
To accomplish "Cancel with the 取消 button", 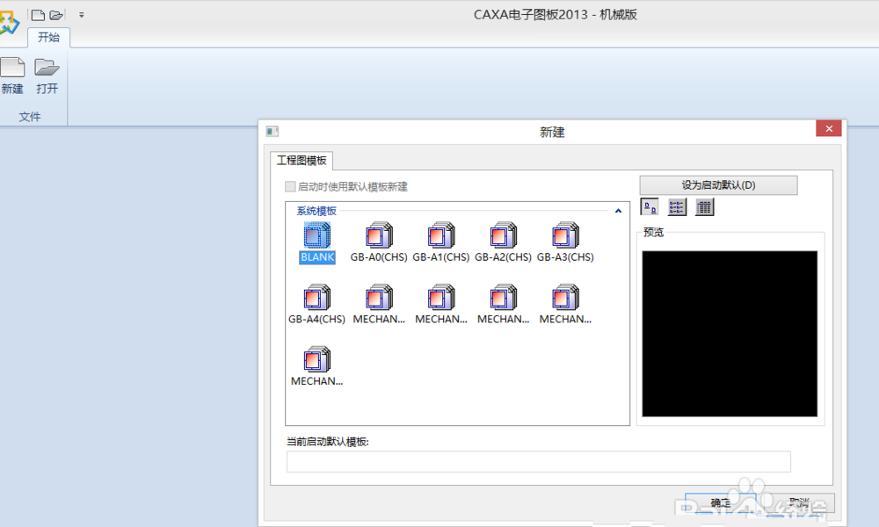I will click(799, 503).
